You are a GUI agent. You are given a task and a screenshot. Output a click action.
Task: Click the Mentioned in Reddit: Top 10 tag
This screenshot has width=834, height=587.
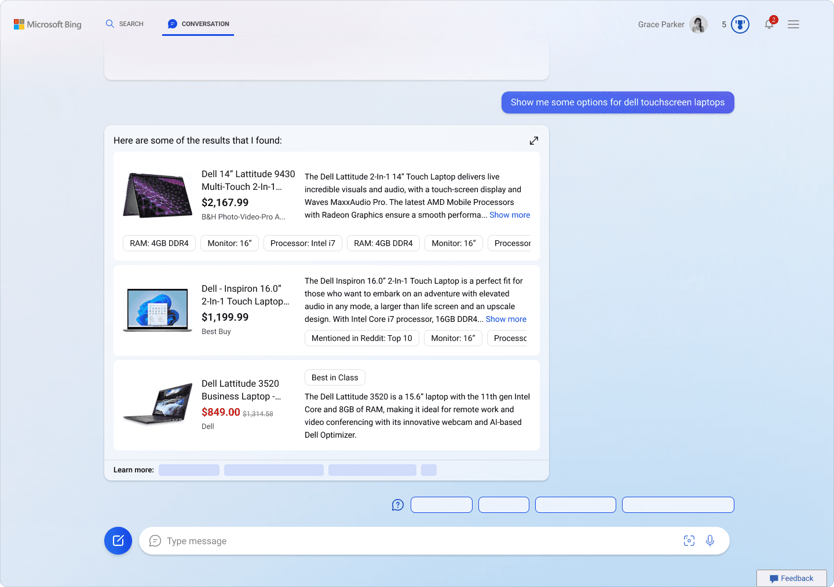[362, 338]
